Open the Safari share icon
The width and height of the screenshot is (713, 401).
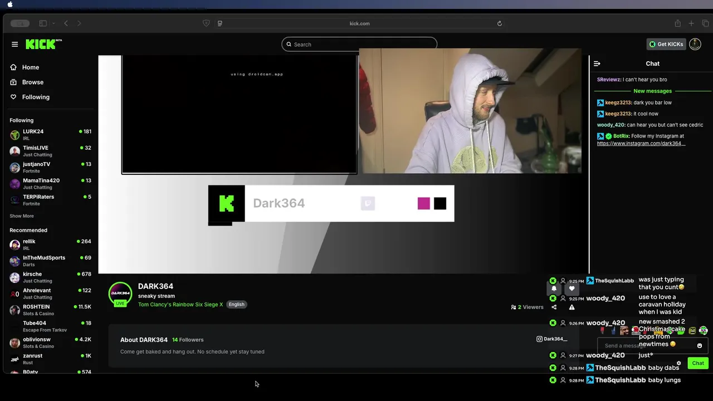(x=677, y=23)
